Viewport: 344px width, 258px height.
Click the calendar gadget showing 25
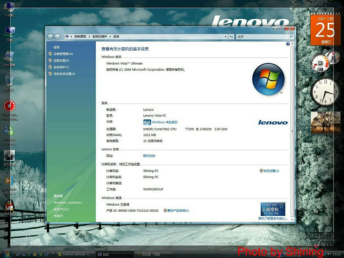(325, 29)
